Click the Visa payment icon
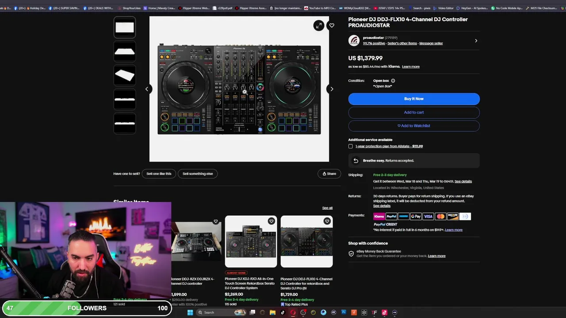Image resolution: width=566 pixels, height=318 pixels. tap(428, 216)
